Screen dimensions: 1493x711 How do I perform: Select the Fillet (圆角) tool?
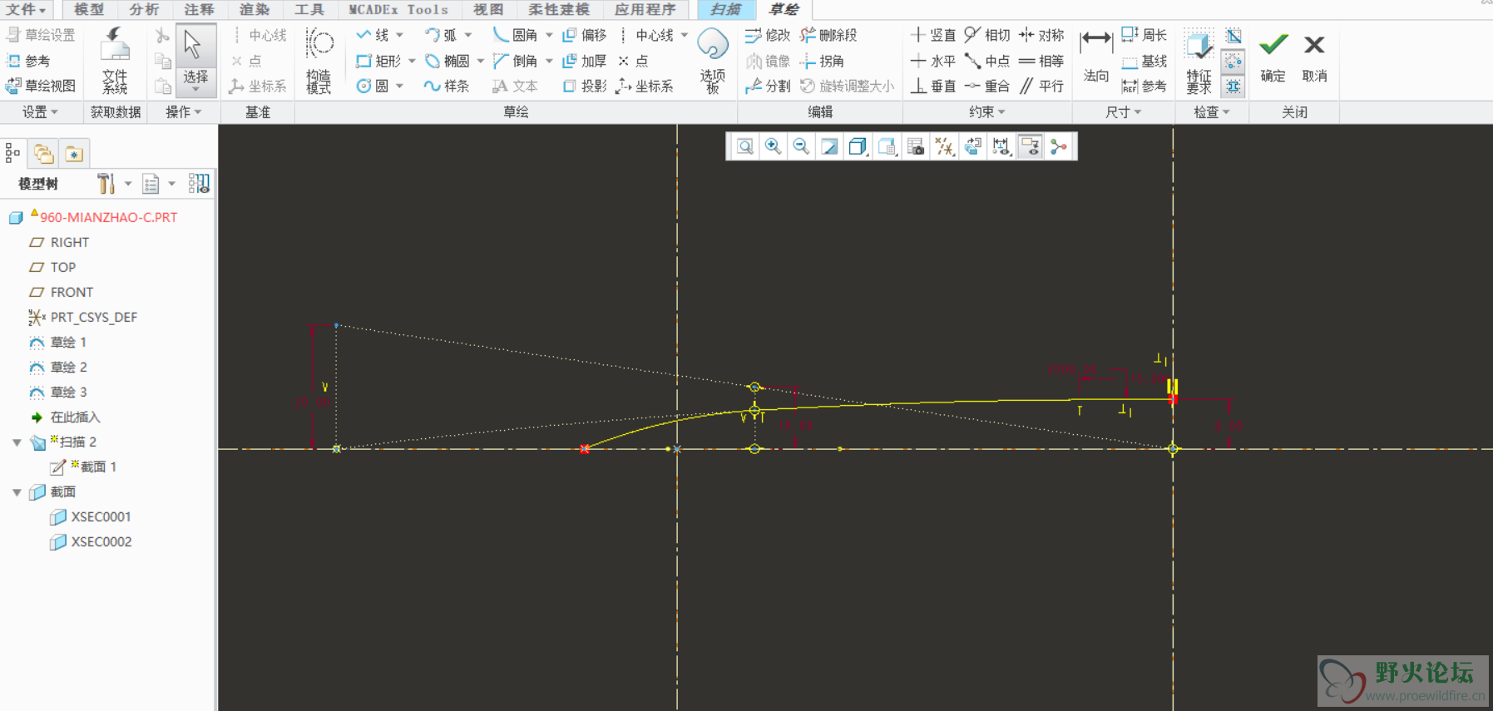click(x=515, y=35)
